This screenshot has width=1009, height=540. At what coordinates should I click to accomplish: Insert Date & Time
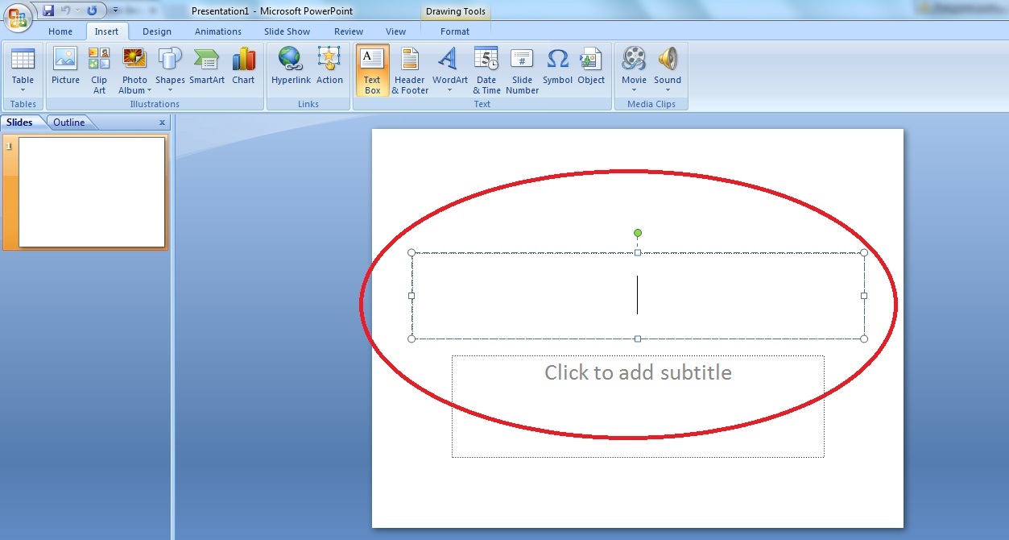coord(486,70)
